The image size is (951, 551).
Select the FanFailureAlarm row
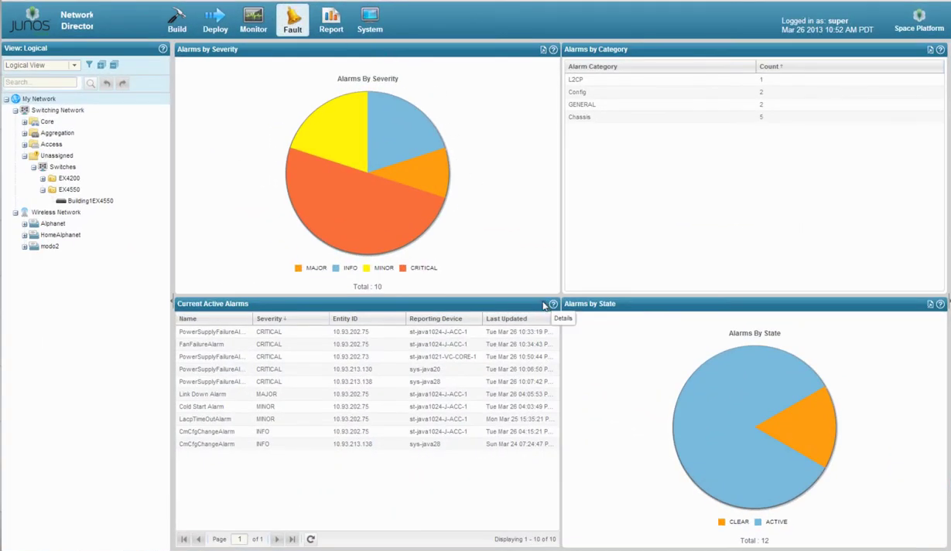(365, 345)
